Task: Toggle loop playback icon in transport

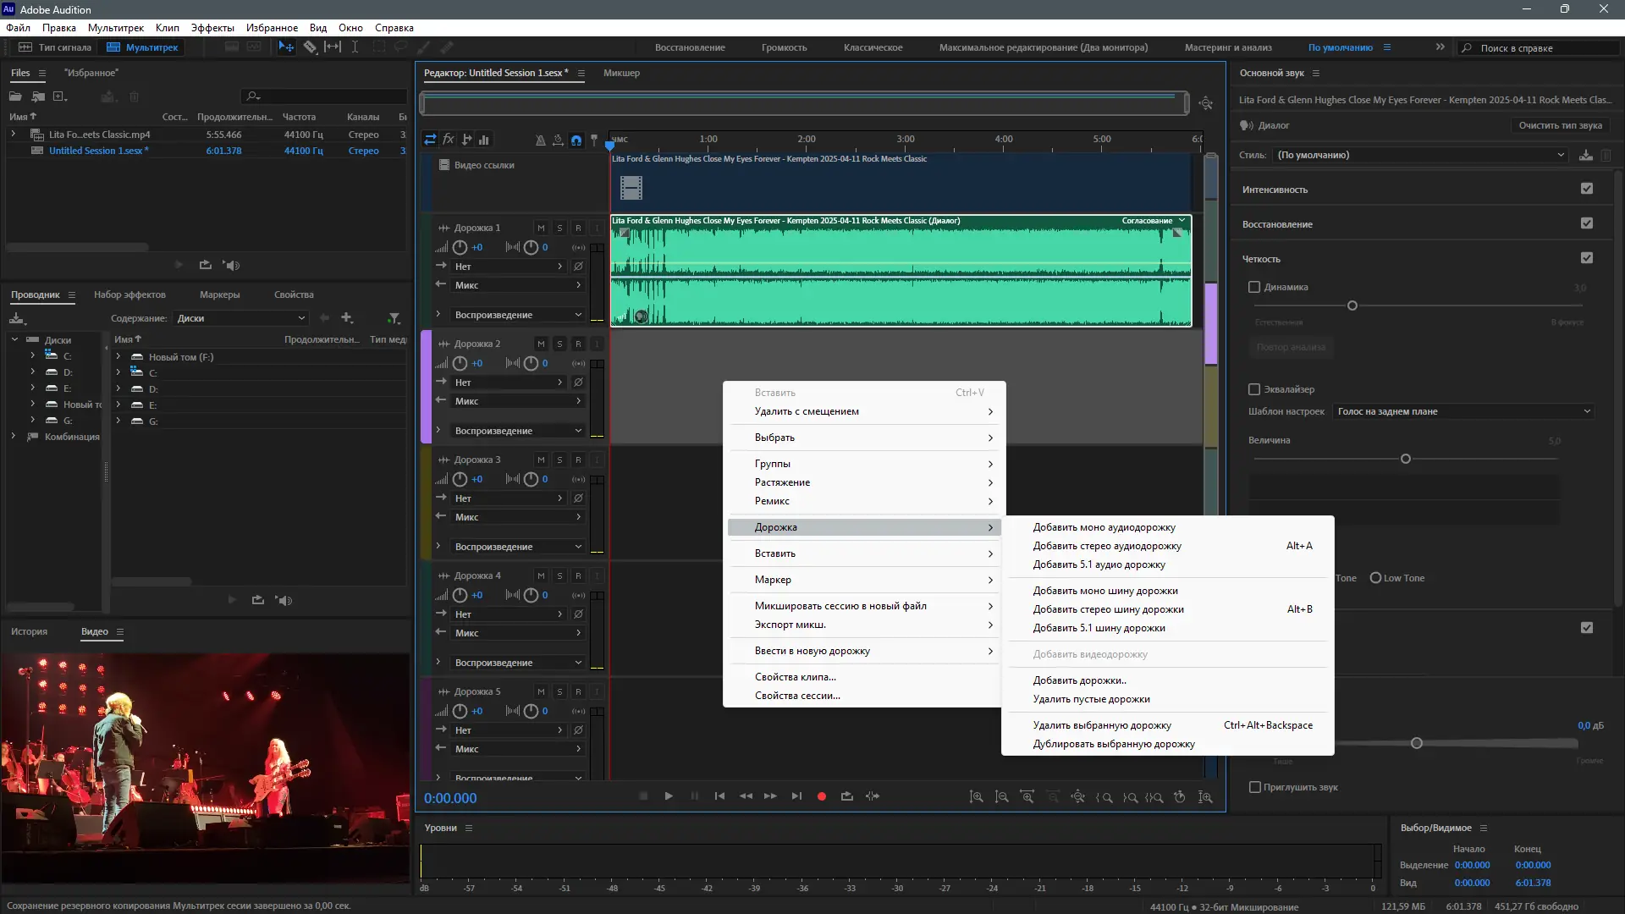Action: coord(846,796)
